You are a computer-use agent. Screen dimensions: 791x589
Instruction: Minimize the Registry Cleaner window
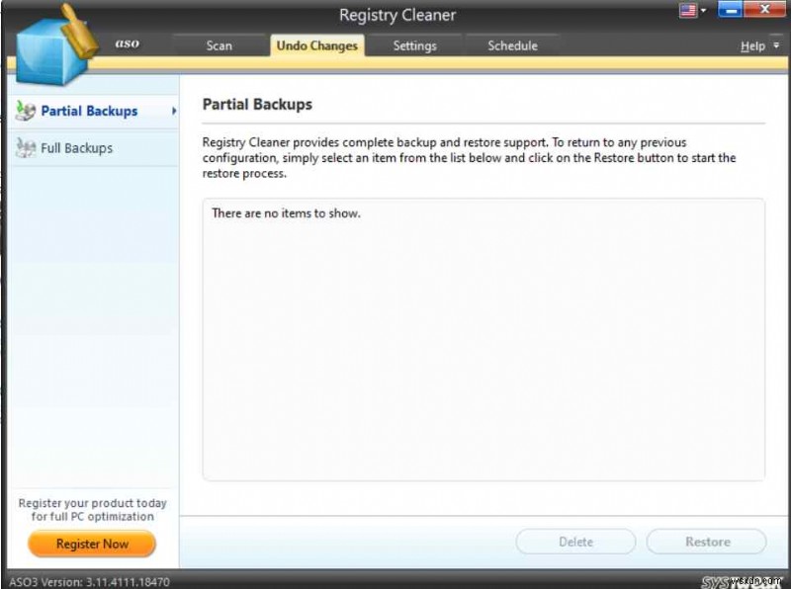(731, 10)
